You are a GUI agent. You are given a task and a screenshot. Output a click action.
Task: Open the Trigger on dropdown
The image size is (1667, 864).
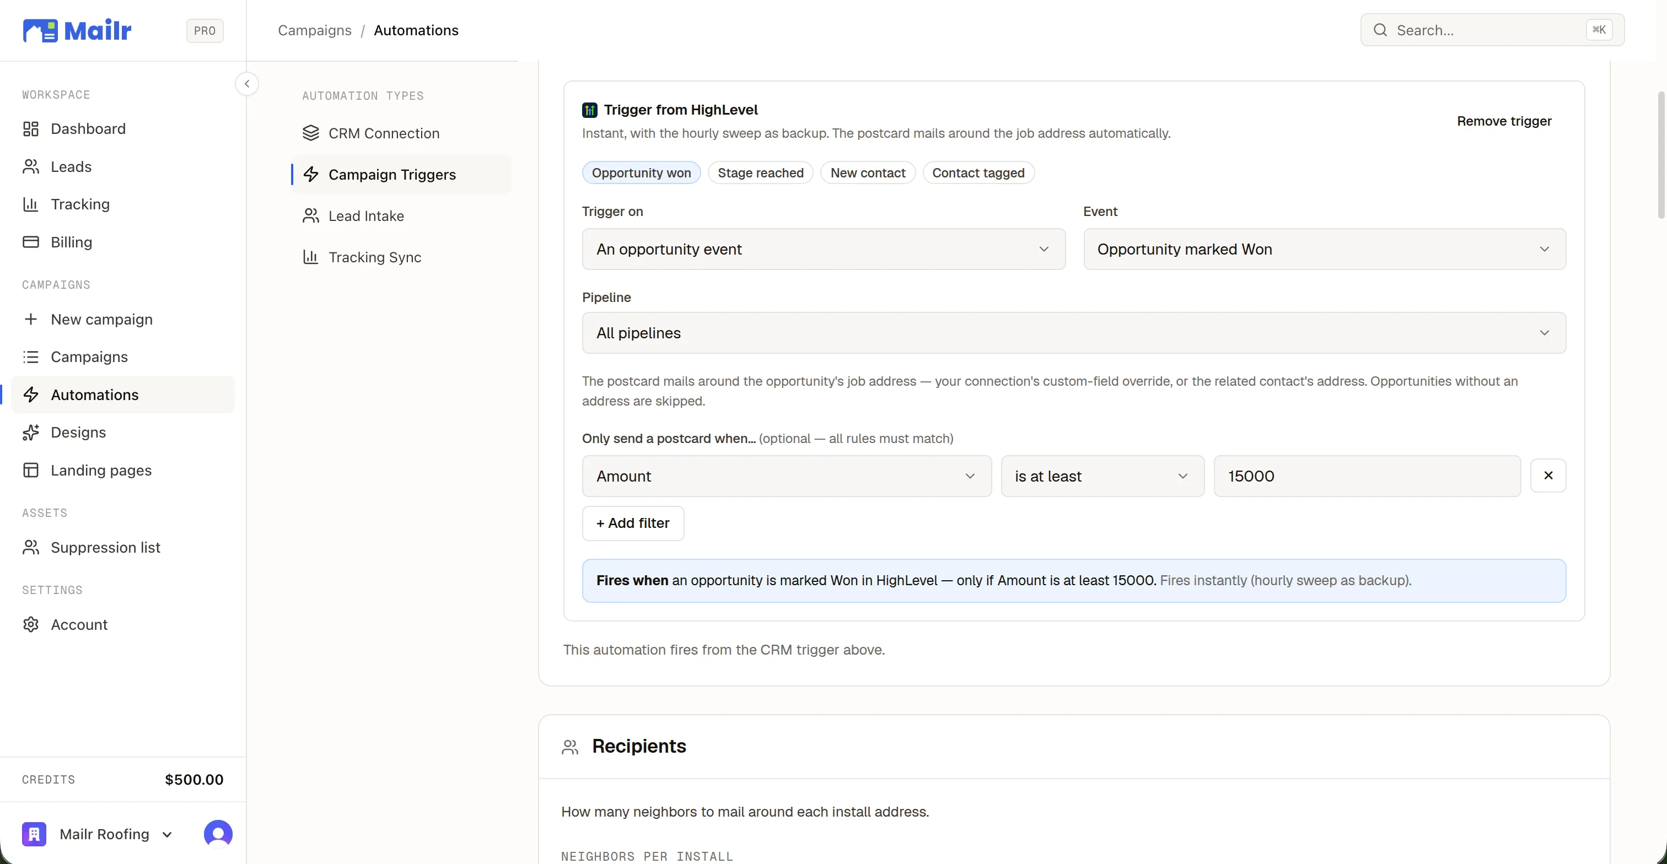click(x=824, y=249)
